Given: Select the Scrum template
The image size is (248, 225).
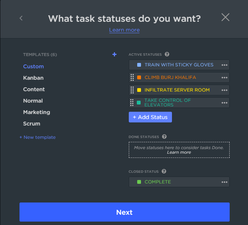Looking at the screenshot, I should (x=32, y=124).
